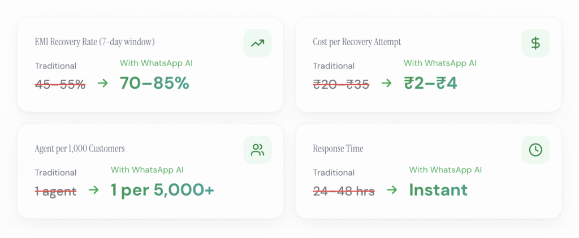Select the EMI Recovery Rate heading
The width and height of the screenshot is (579, 238).
(94, 42)
